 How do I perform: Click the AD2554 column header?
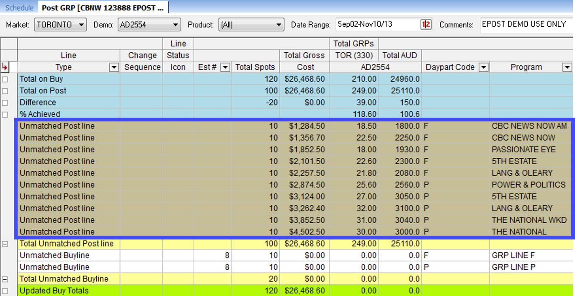(x=375, y=67)
